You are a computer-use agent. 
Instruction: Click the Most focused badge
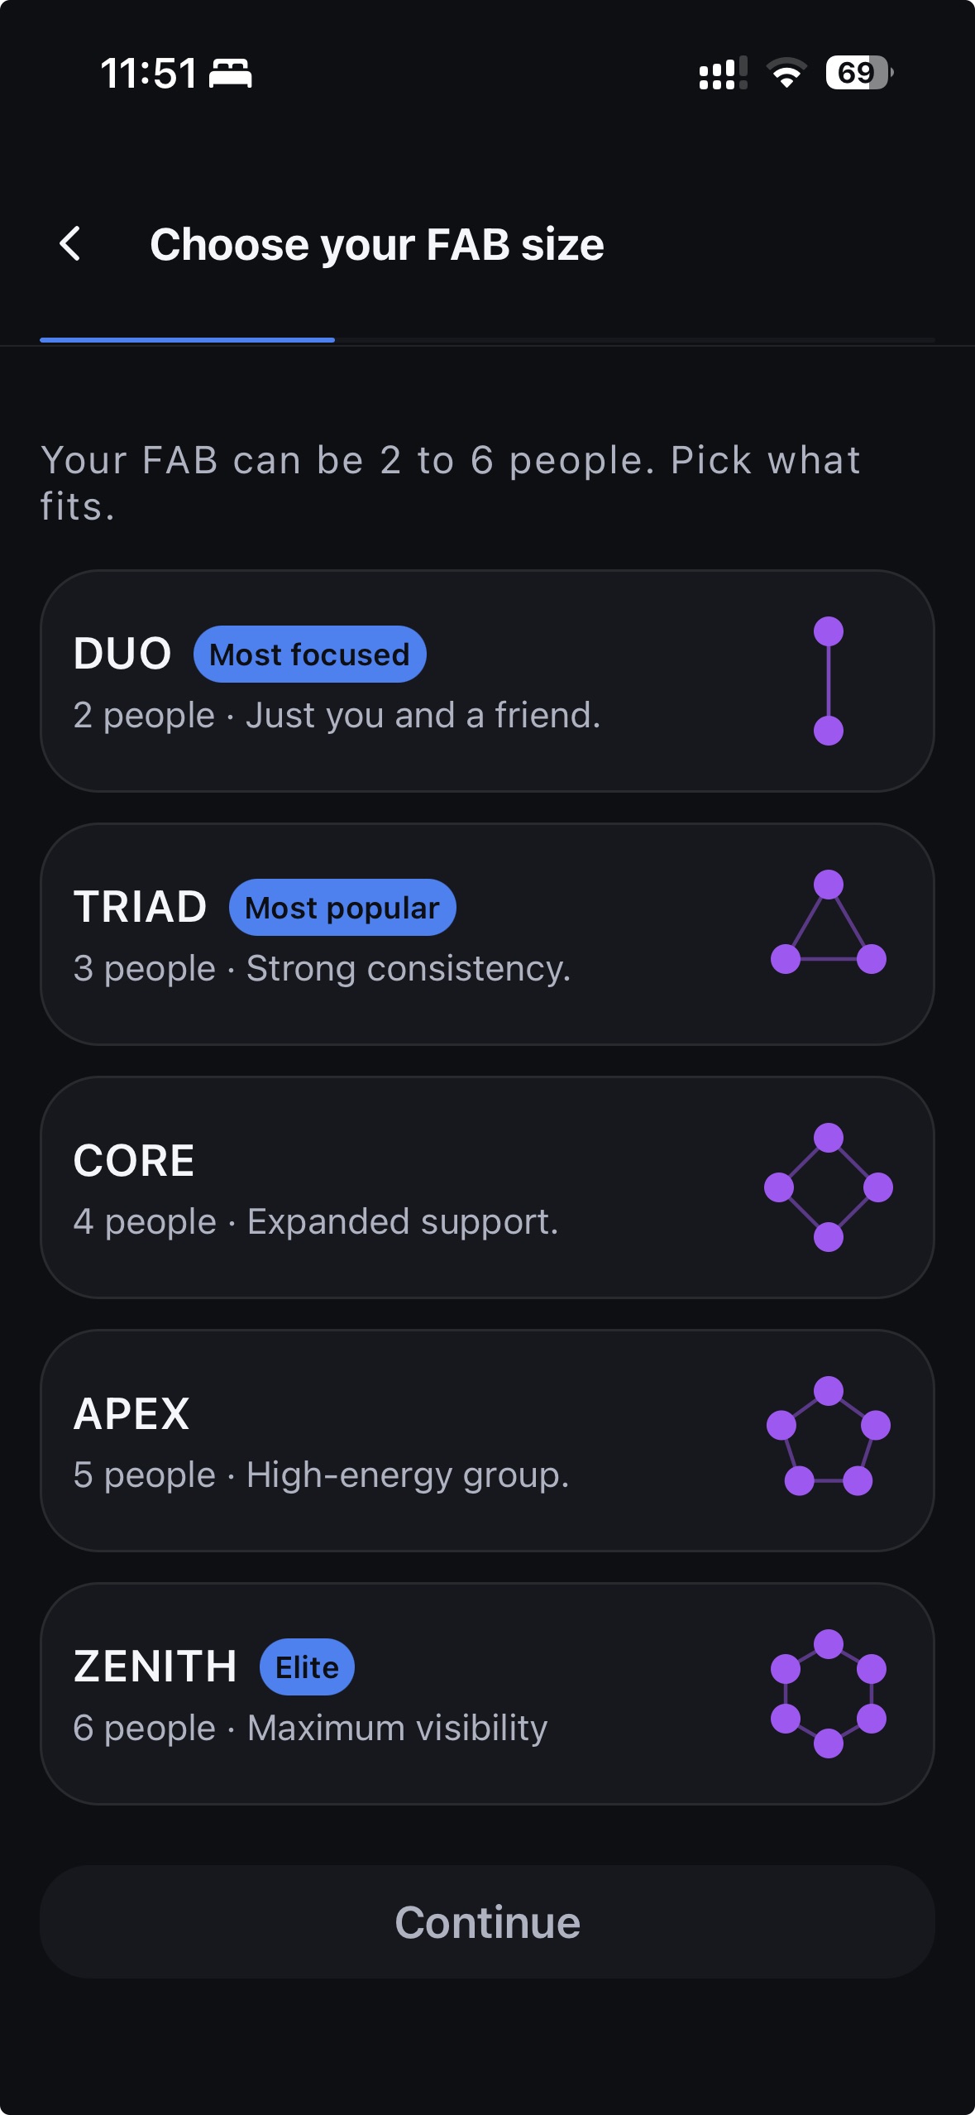coord(309,655)
